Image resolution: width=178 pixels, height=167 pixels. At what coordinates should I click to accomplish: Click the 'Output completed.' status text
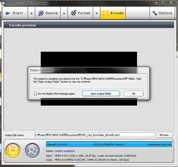[x=65, y=151]
